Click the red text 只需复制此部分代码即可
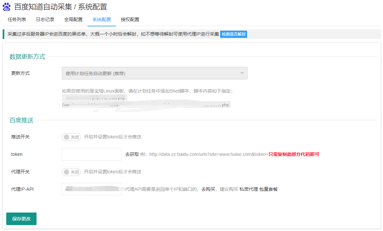This screenshot has height=231, width=383. pyautogui.click(x=294, y=155)
